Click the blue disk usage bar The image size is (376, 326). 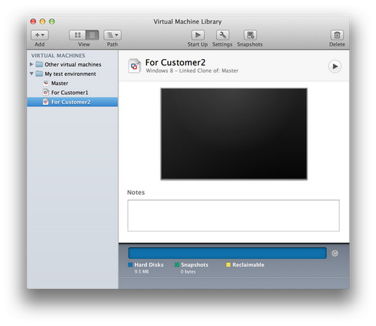[x=228, y=253]
